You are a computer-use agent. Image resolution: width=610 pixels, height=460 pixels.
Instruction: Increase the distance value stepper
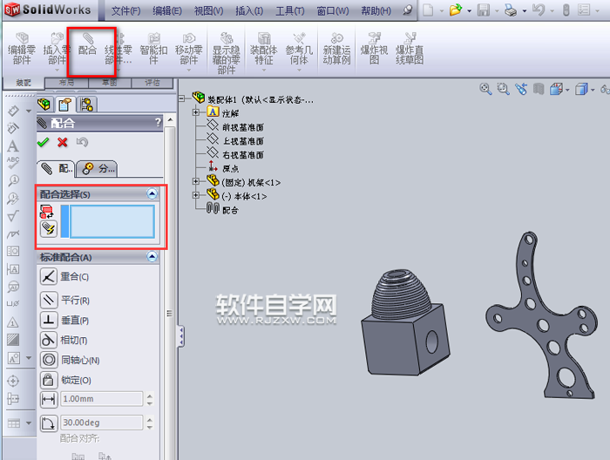[x=150, y=396]
